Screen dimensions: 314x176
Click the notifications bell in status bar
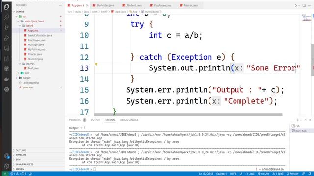point(310,174)
